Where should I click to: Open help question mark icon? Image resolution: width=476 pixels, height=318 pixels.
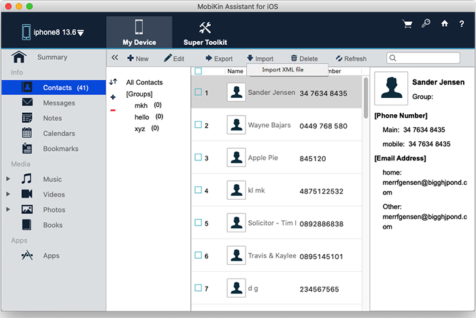(462, 24)
